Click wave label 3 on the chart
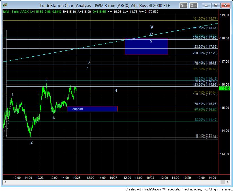The height and width of the screenshot is (191, 233). tap(89, 62)
